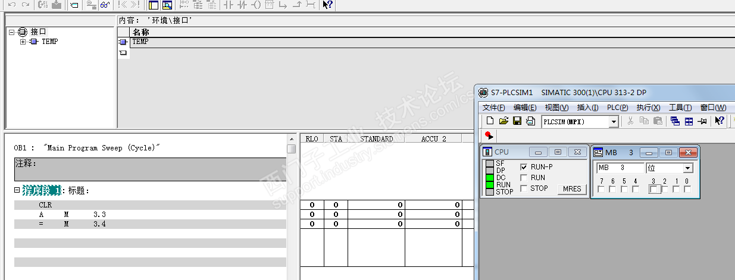This screenshot has width=735, height=280.
Task: Open the 工具(T) menu in PLCSIM
Action: point(680,108)
